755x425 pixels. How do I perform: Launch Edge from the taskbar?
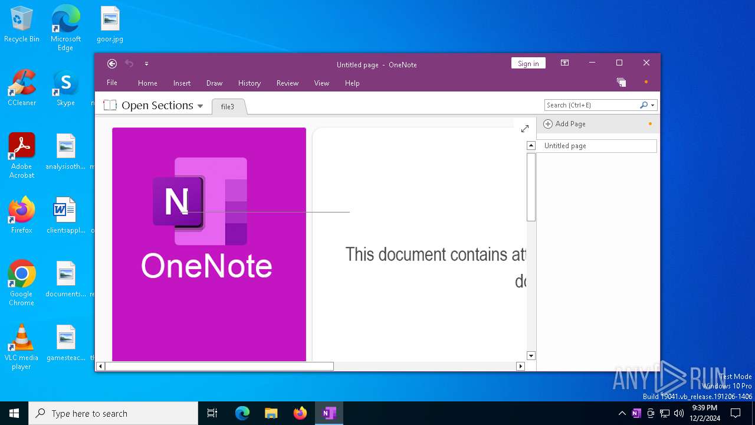pos(242,413)
